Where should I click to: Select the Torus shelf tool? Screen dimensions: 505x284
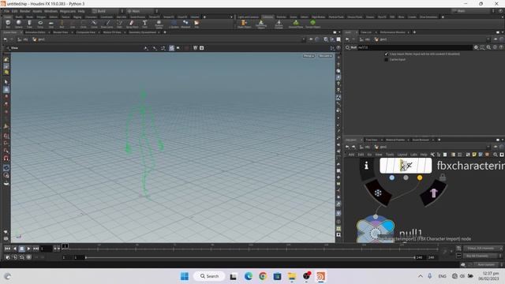40,24
